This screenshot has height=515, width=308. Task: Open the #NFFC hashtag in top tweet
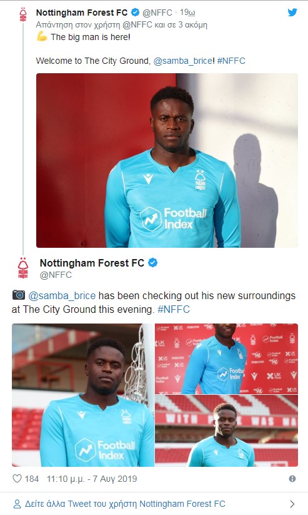pyautogui.click(x=231, y=61)
